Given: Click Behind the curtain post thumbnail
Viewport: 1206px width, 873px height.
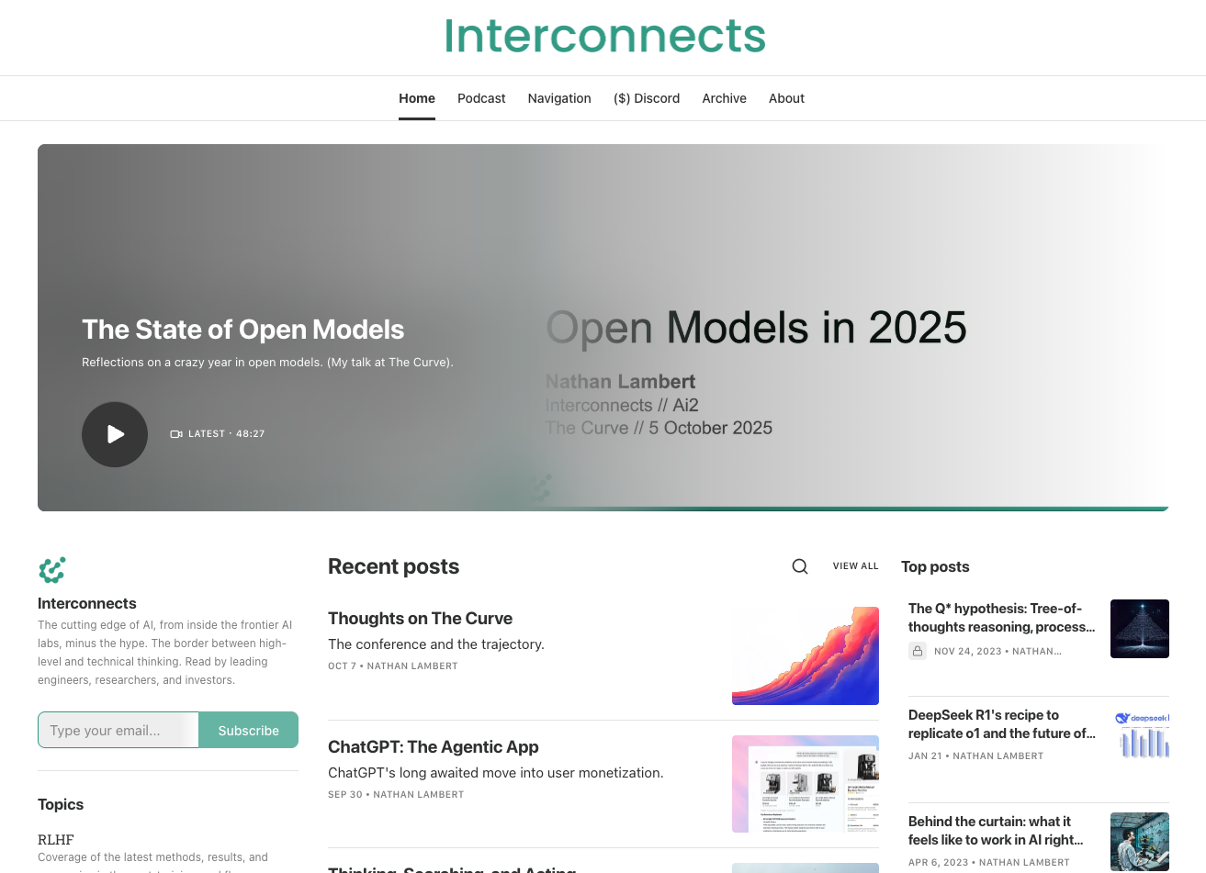Looking at the screenshot, I should [x=1140, y=842].
